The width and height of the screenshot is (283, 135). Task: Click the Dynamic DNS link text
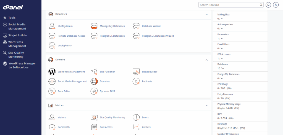click(108, 91)
